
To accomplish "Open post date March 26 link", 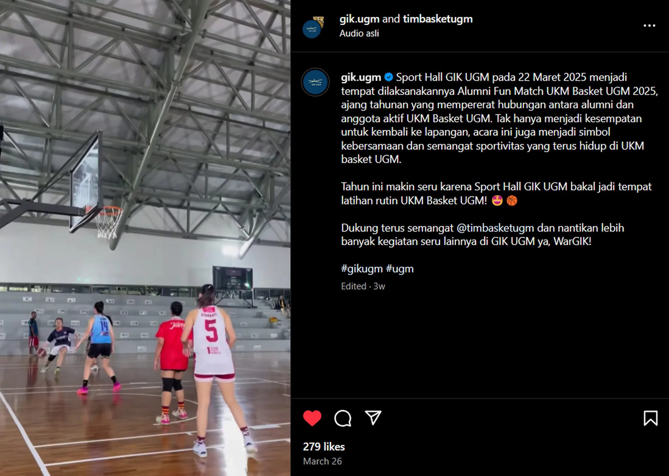I will (x=322, y=461).
